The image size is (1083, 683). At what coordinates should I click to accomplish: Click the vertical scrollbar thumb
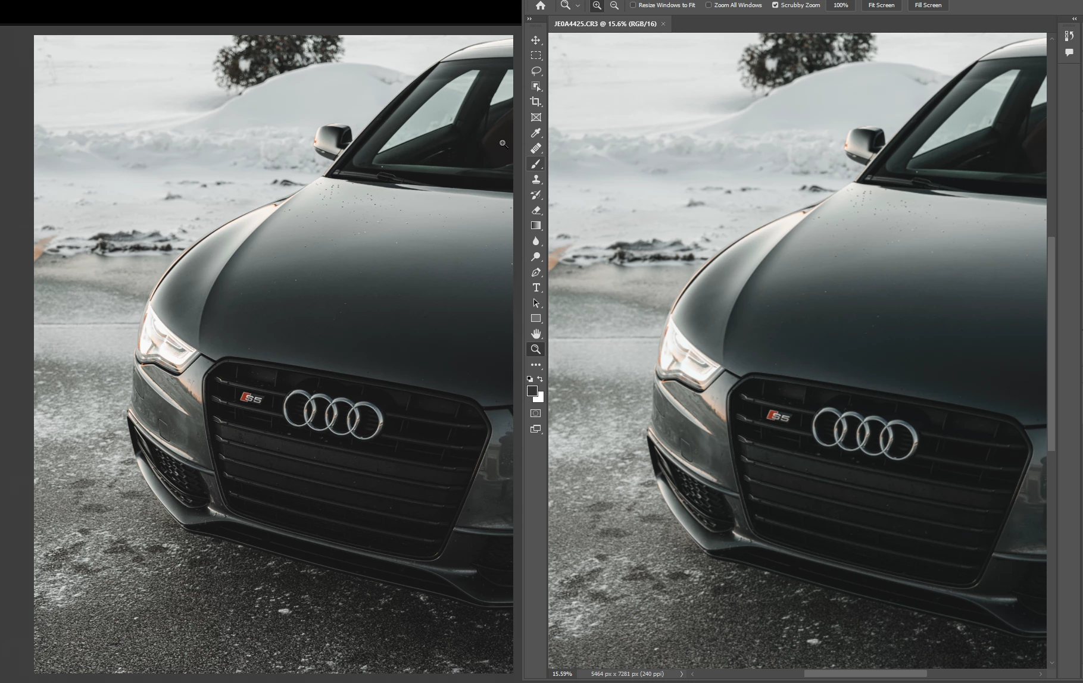[x=1051, y=343]
